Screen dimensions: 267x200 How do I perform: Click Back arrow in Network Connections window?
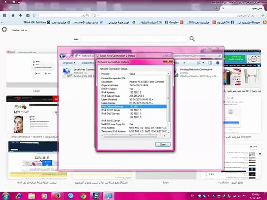click(x=62, y=56)
